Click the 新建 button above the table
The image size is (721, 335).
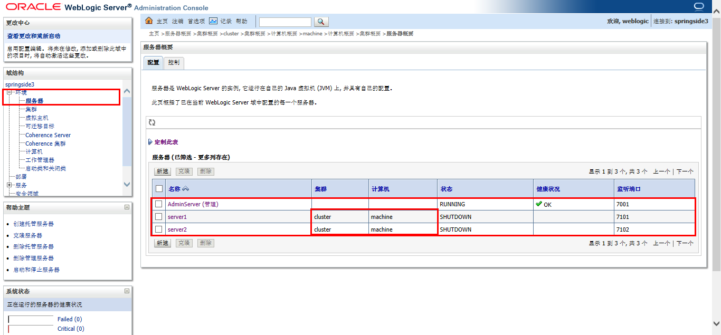(x=162, y=171)
